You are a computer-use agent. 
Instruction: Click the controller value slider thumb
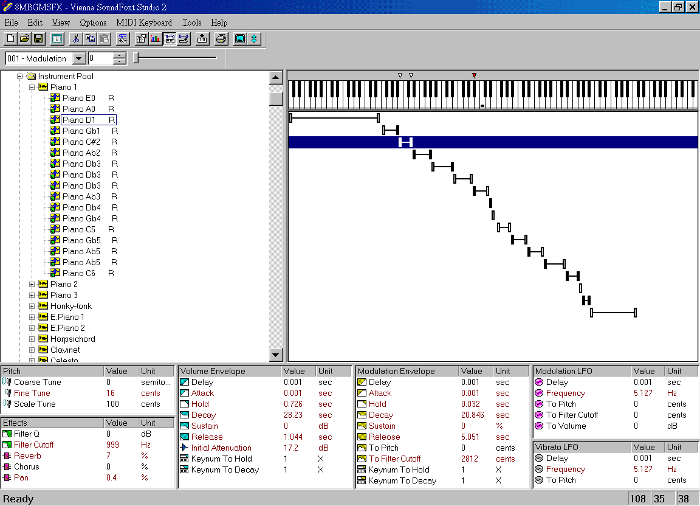136,58
